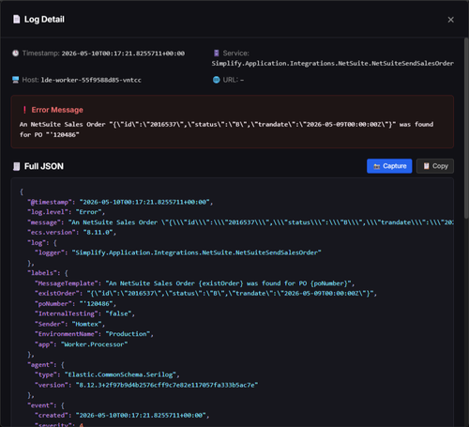Close the Log Detail dialog

point(450,20)
